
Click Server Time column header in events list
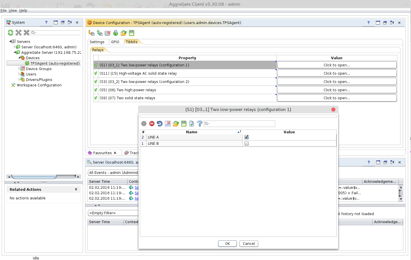(x=107, y=181)
